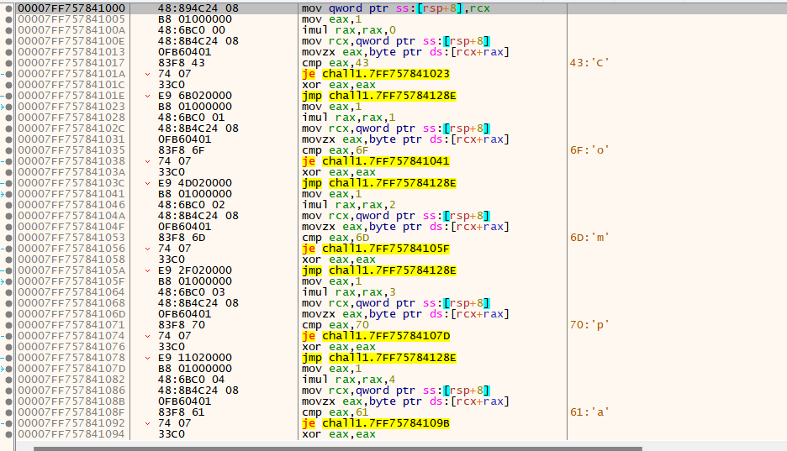Image resolution: width=787 pixels, height=451 pixels.
Task: Select address 00007FF757841005
Action: [x=71, y=19]
